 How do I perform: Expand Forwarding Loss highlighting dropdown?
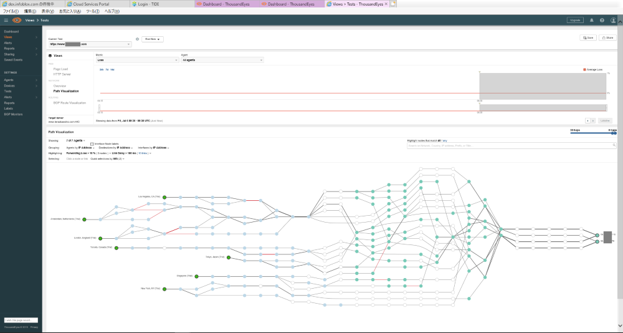(x=88, y=153)
